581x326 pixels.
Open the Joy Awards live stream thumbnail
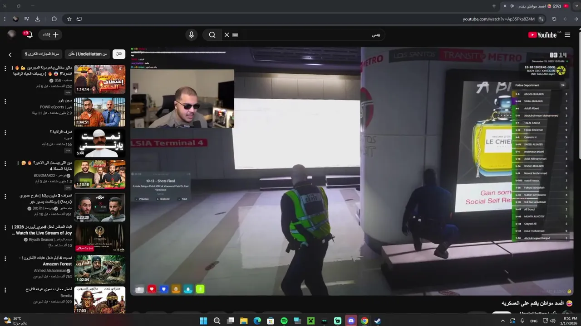pyautogui.click(x=100, y=238)
